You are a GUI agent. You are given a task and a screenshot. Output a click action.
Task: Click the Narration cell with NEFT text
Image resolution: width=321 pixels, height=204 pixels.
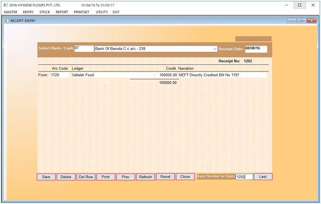[x=223, y=75]
